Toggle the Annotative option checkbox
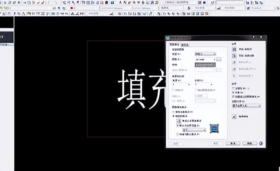 point(233,89)
